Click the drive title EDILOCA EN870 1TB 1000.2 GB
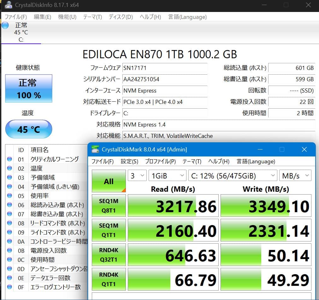 click(x=160, y=54)
